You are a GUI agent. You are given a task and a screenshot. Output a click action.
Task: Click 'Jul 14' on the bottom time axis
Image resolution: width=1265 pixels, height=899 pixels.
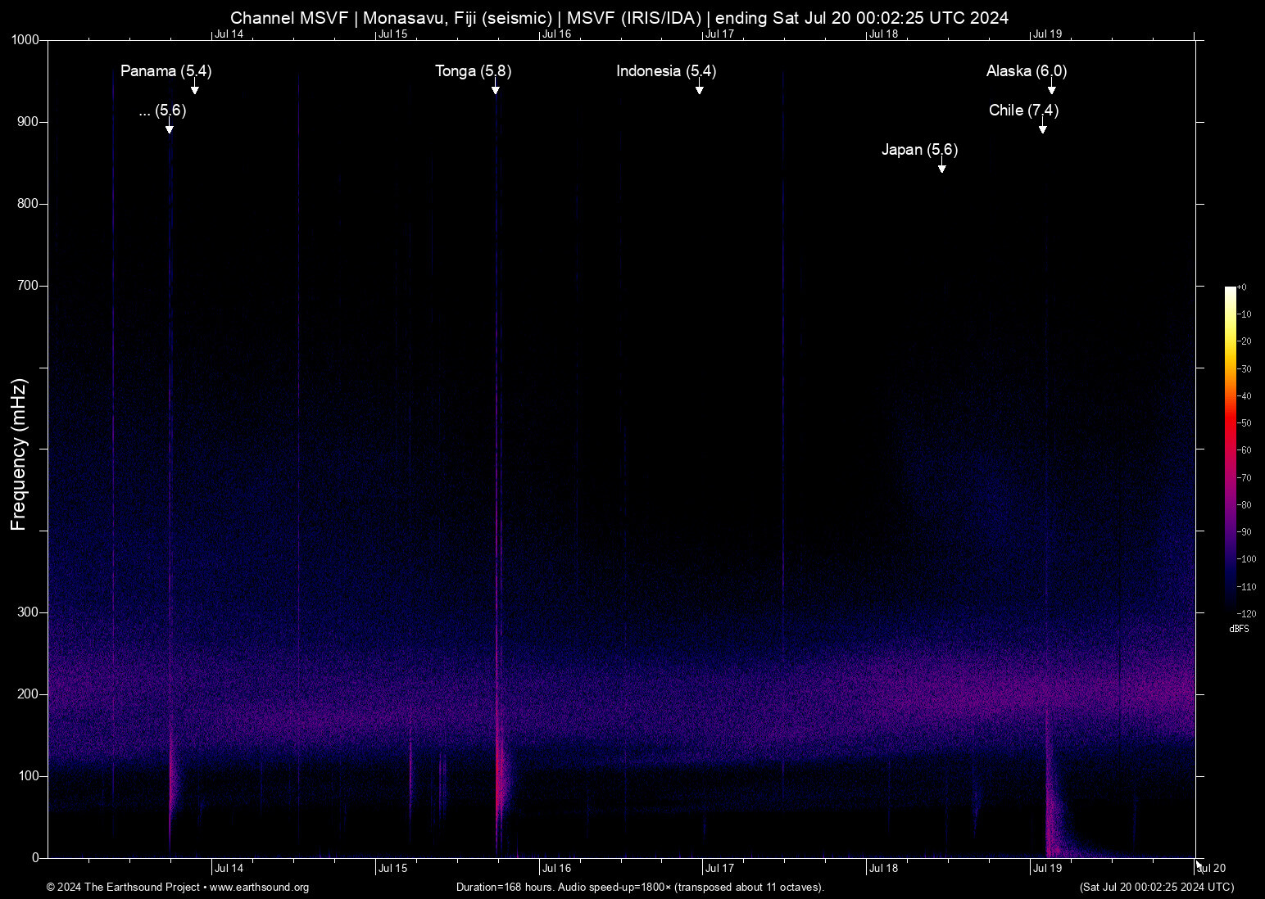tap(229, 868)
